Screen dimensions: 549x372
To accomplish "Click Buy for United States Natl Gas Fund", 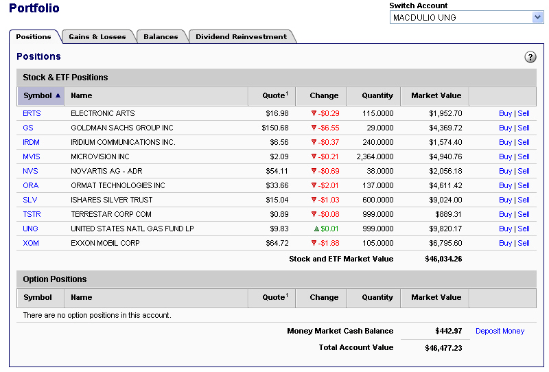I will (x=505, y=229).
